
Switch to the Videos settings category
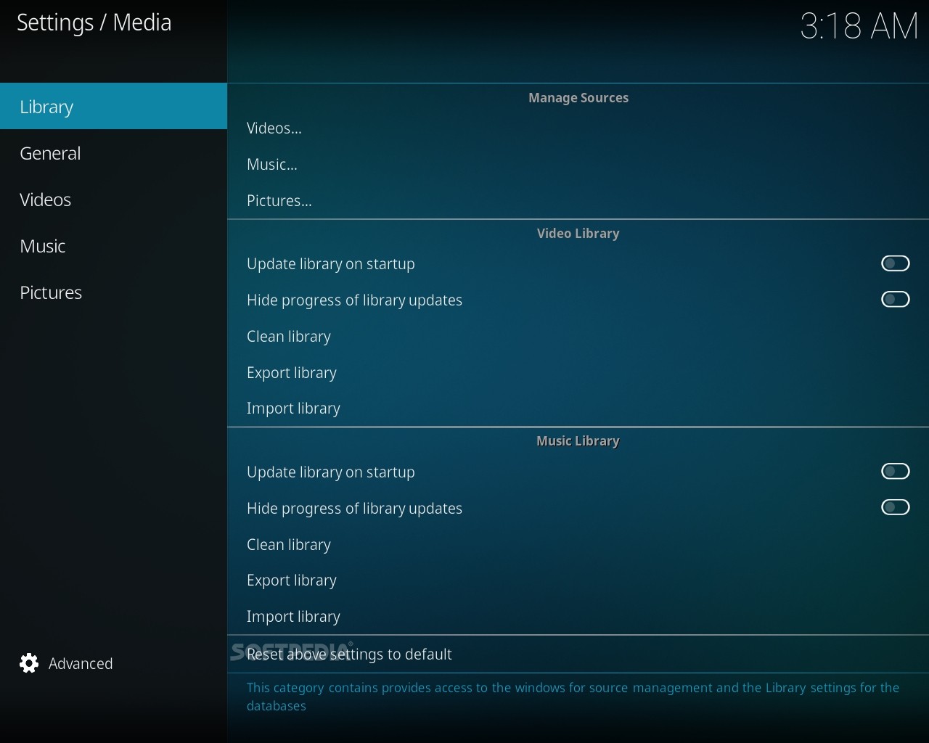pos(113,200)
